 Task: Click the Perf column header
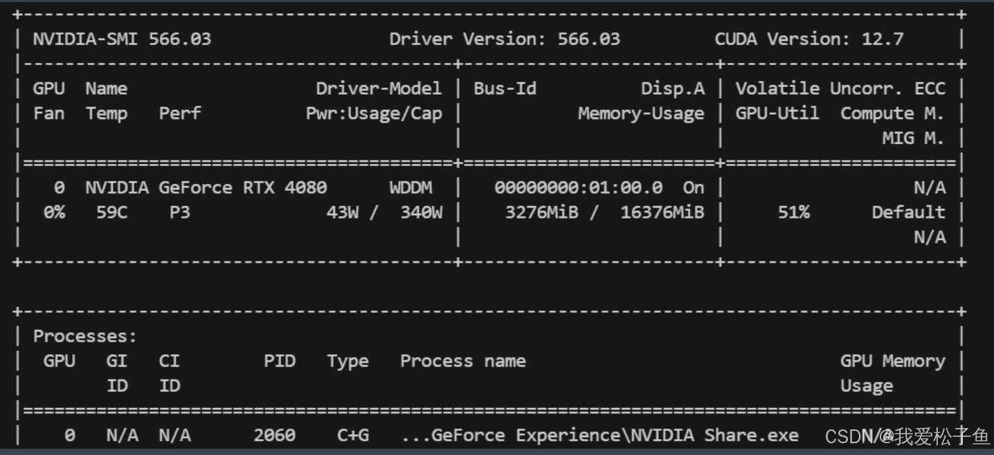tap(180, 113)
